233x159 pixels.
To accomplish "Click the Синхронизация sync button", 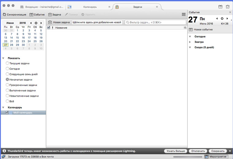I will click(x=14, y=14).
